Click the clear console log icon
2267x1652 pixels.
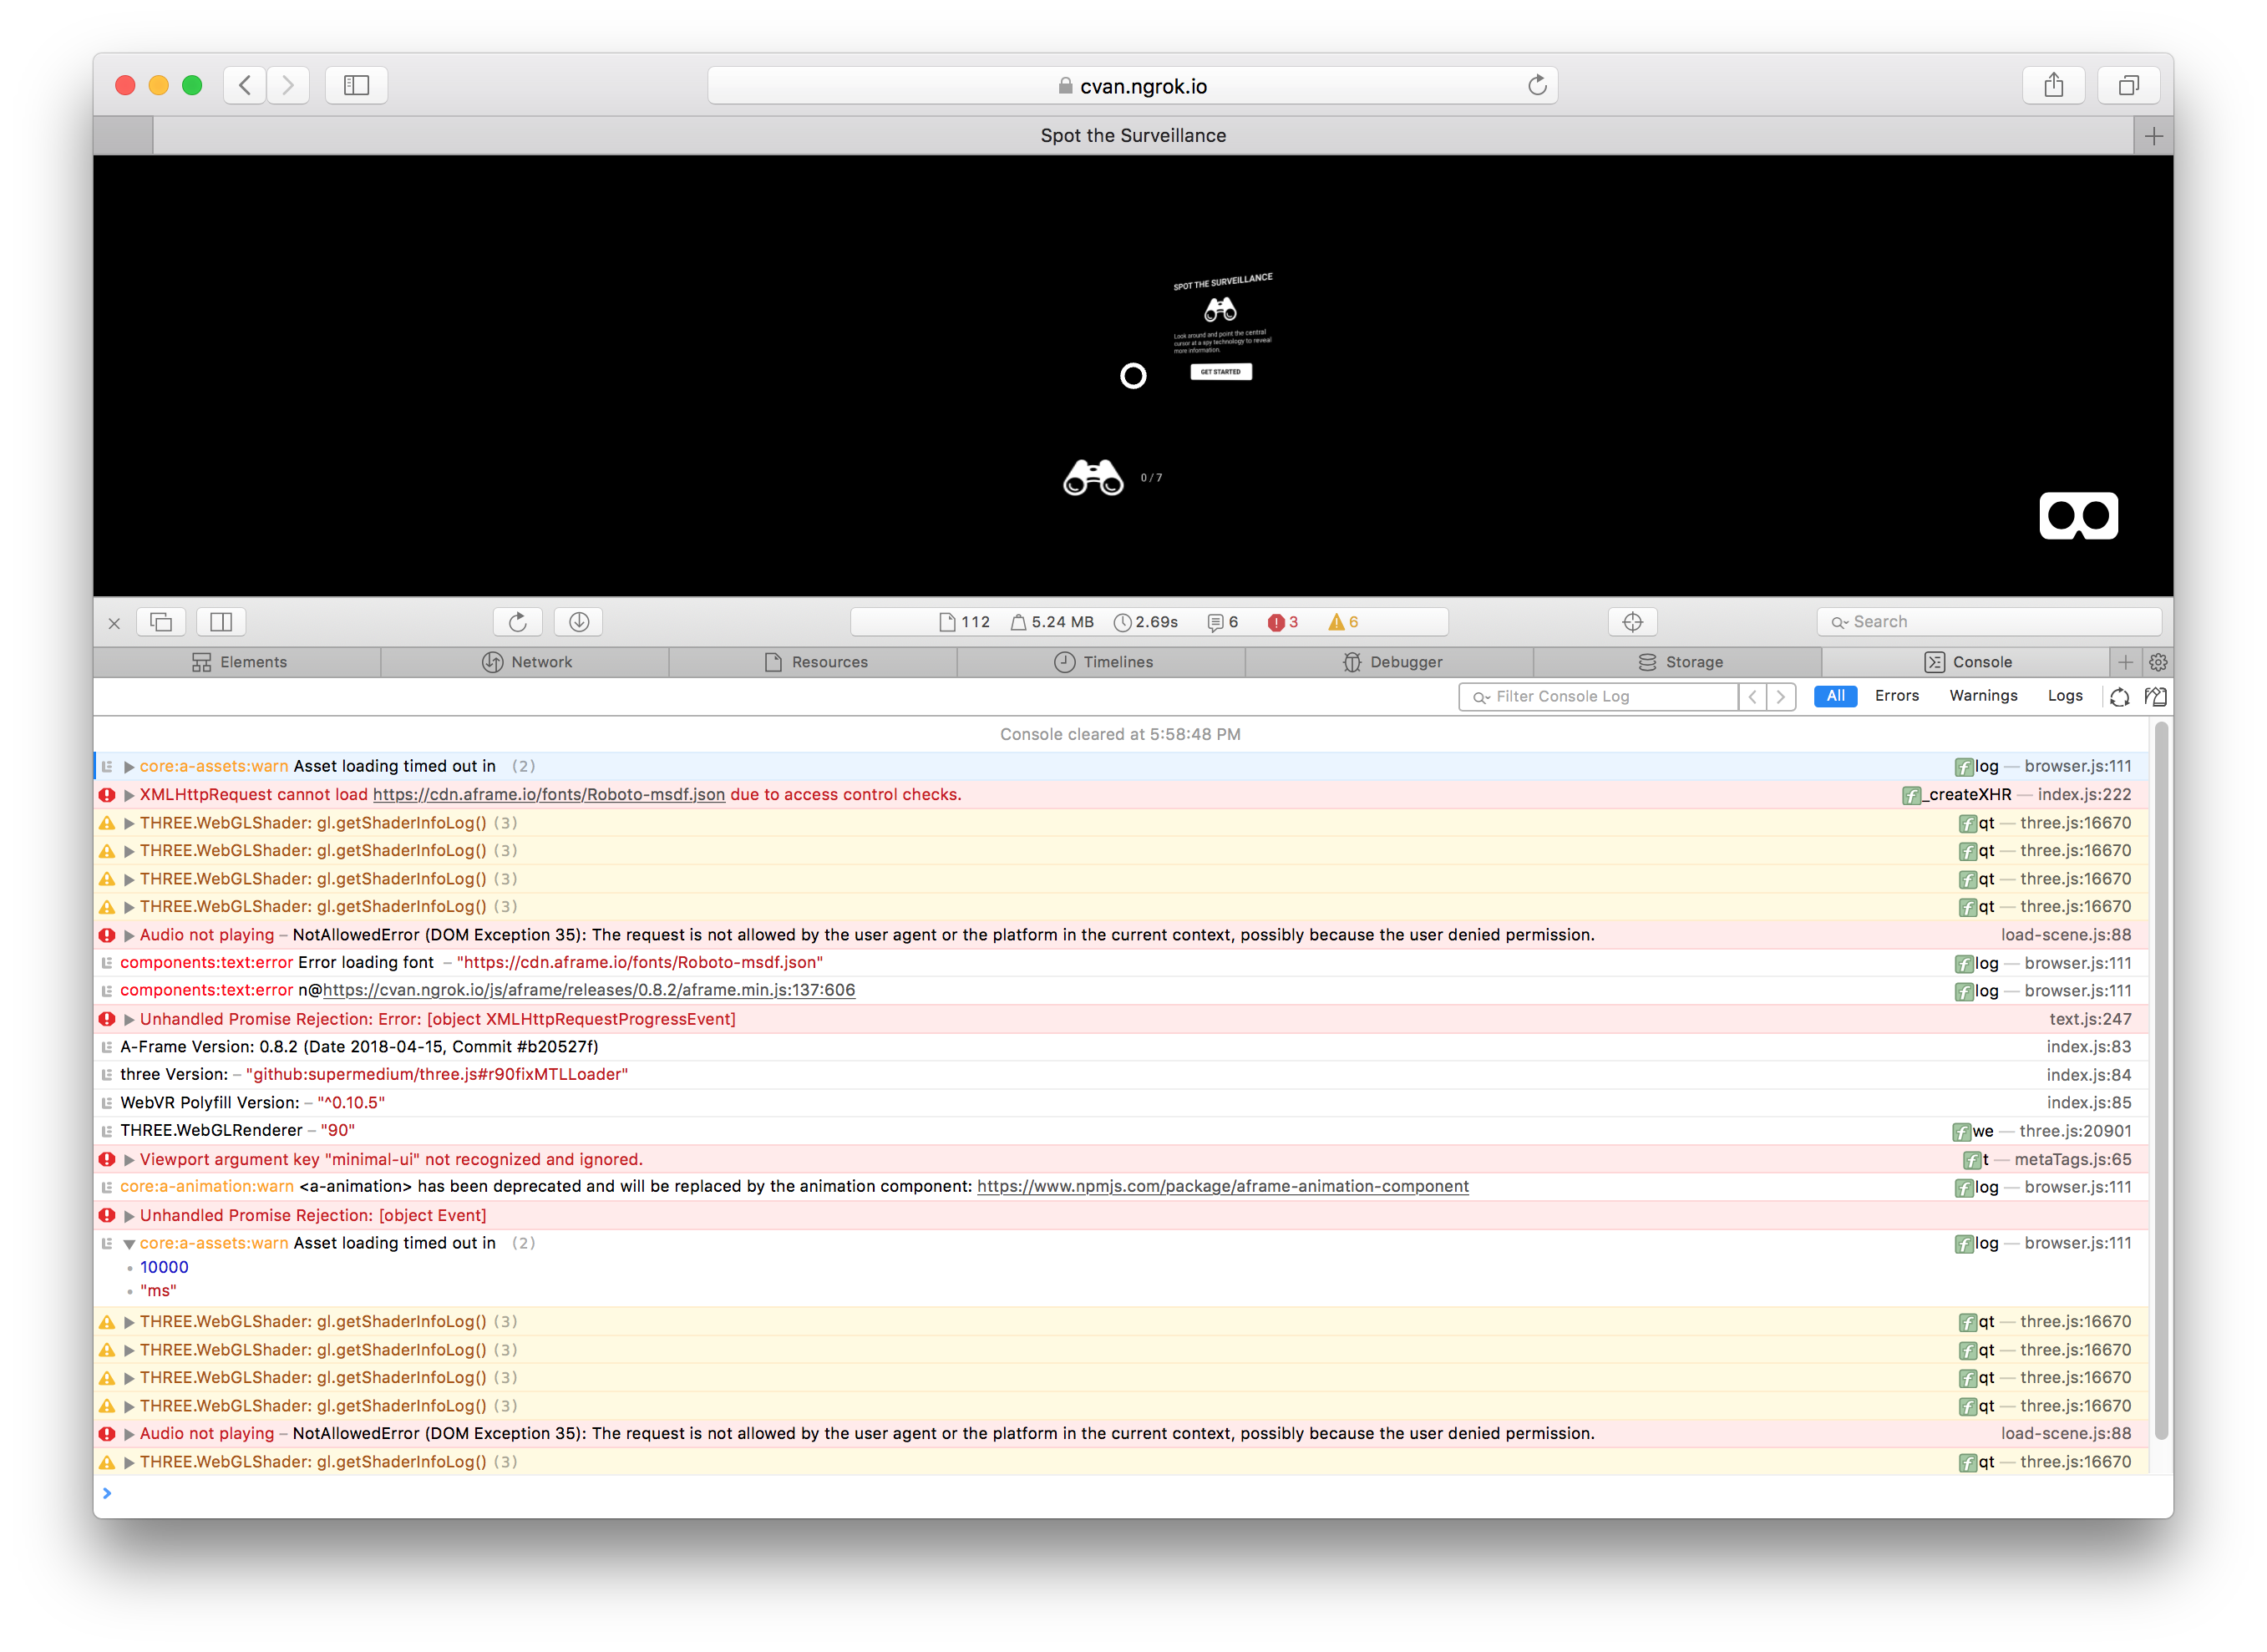coord(2155,696)
